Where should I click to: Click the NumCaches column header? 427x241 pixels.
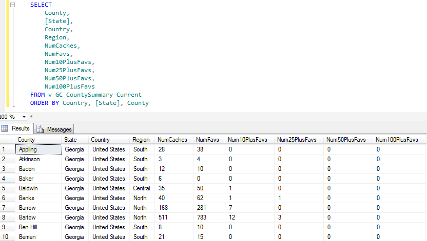pyautogui.click(x=172, y=140)
